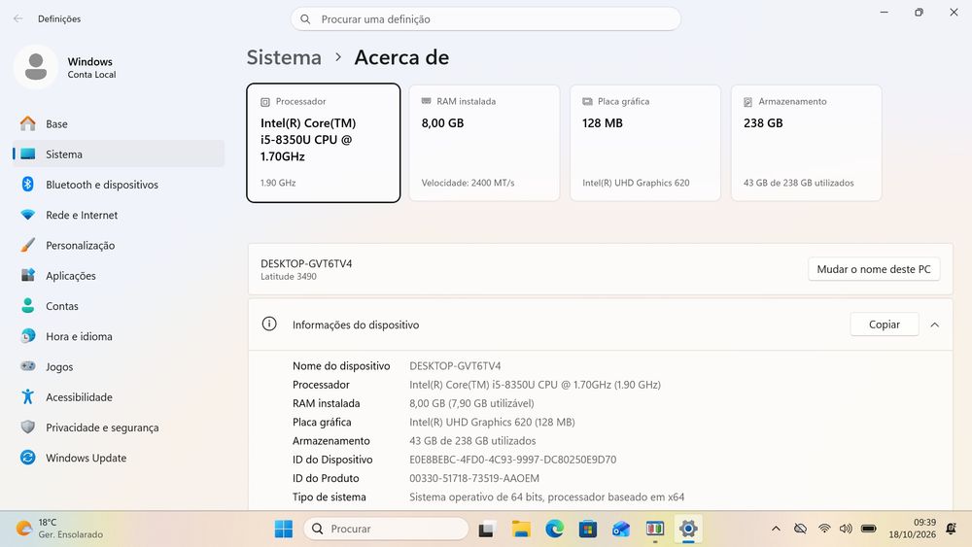Open Windows Update settings
This screenshot has width=972, height=547.
119,458
